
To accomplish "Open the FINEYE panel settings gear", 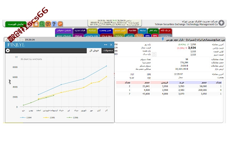I will (8, 50).
